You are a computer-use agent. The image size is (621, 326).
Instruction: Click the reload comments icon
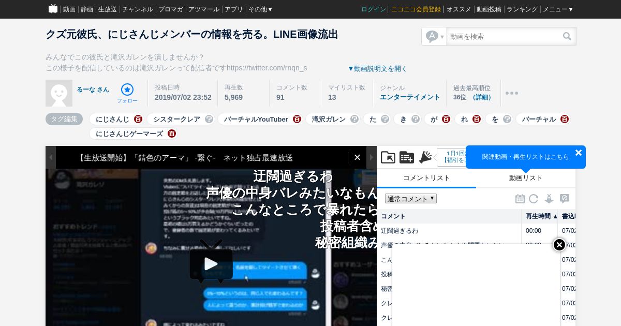pos(534,199)
